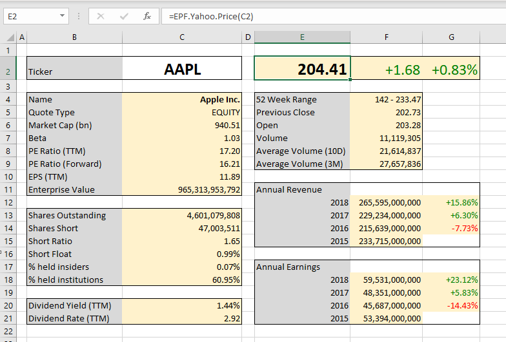Image resolution: width=506 pixels, height=342 pixels.
Task: Select column D header
Action: click(x=248, y=37)
